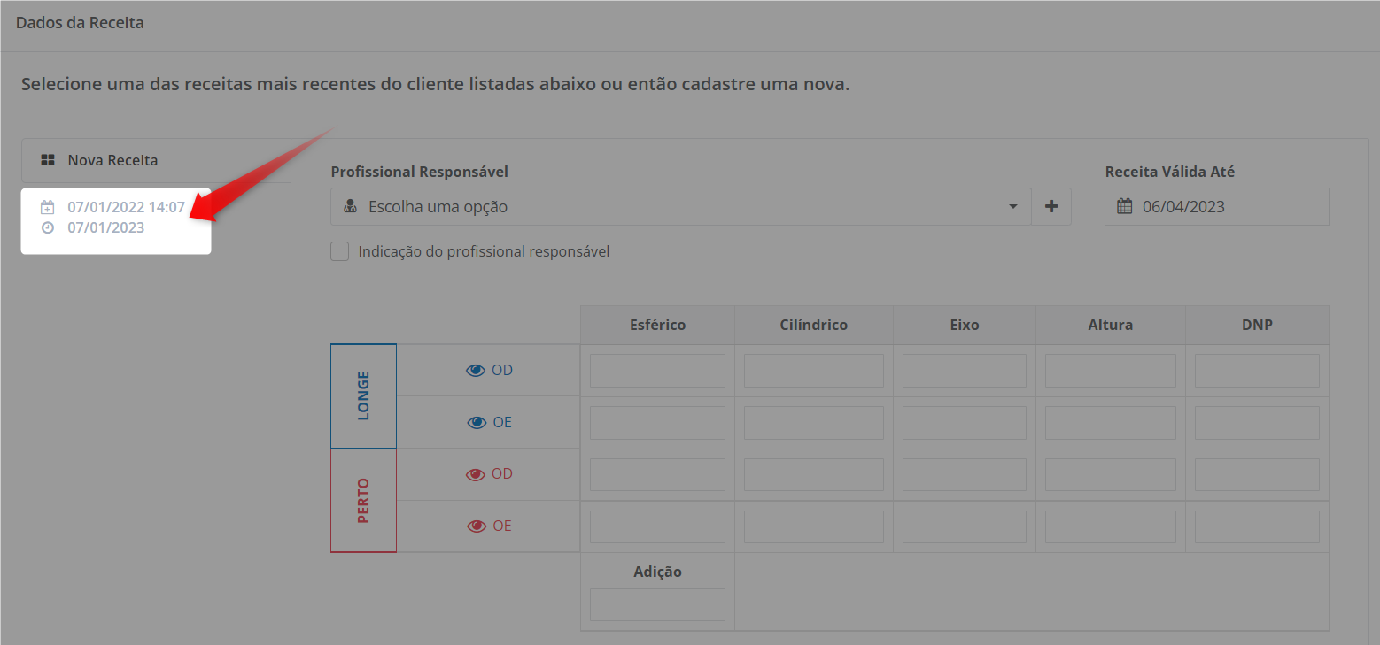This screenshot has height=645, width=1380.
Task: Click the DNP field for Perto OE
Action: coord(1257,526)
